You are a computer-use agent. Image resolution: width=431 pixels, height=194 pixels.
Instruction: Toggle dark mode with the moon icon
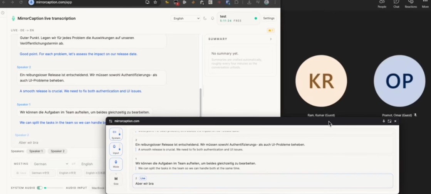205,19
